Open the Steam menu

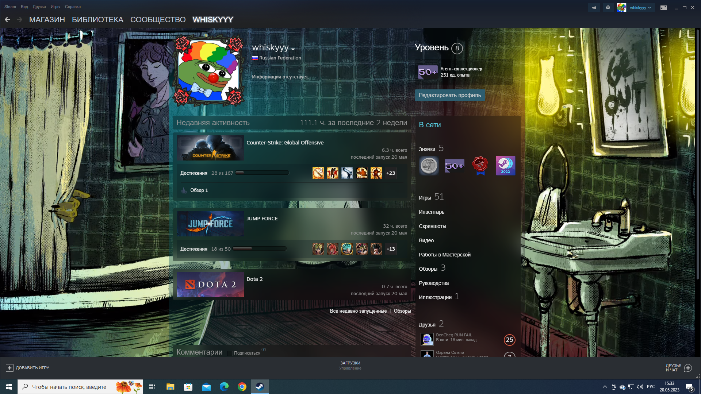point(10,7)
